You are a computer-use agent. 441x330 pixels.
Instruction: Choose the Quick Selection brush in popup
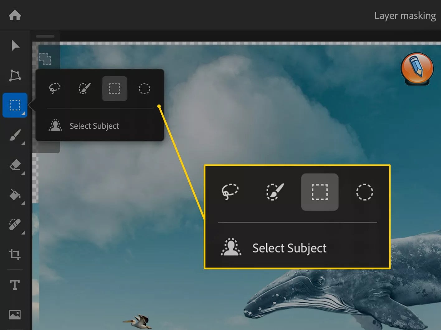pyautogui.click(x=85, y=89)
